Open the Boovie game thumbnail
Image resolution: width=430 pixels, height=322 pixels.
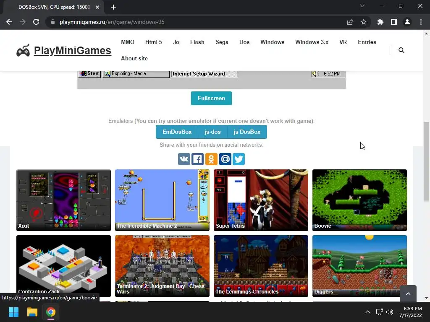click(359, 200)
